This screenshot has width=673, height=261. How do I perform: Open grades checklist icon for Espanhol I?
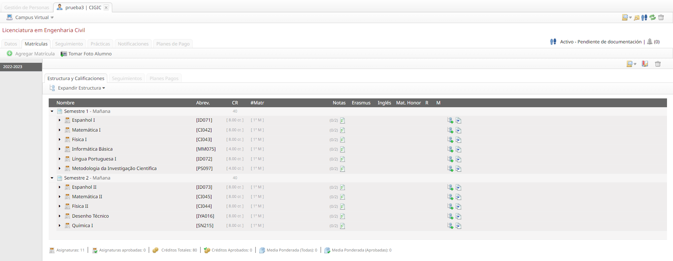coord(342,121)
